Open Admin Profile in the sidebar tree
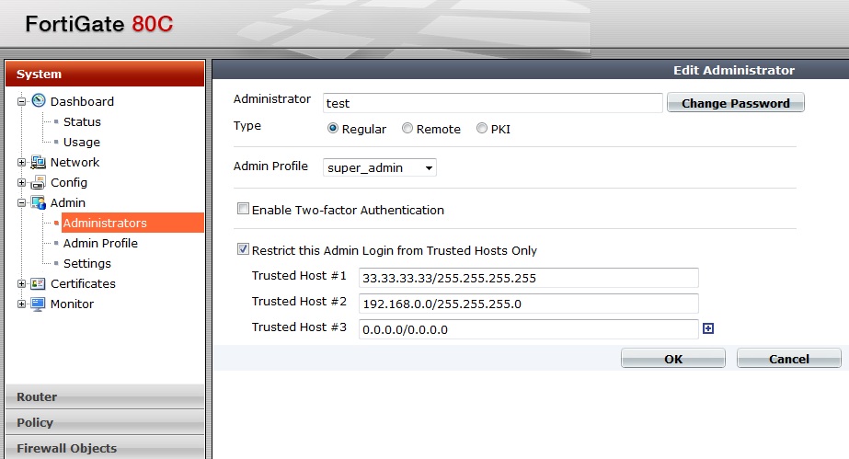This screenshot has width=849, height=459. pos(100,244)
